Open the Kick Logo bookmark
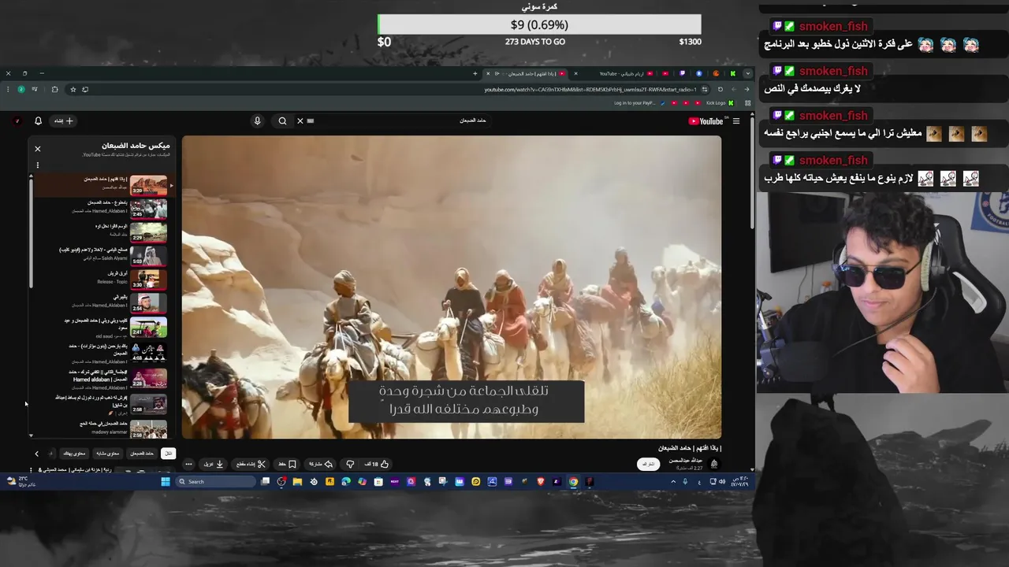The height and width of the screenshot is (567, 1009). coord(719,103)
